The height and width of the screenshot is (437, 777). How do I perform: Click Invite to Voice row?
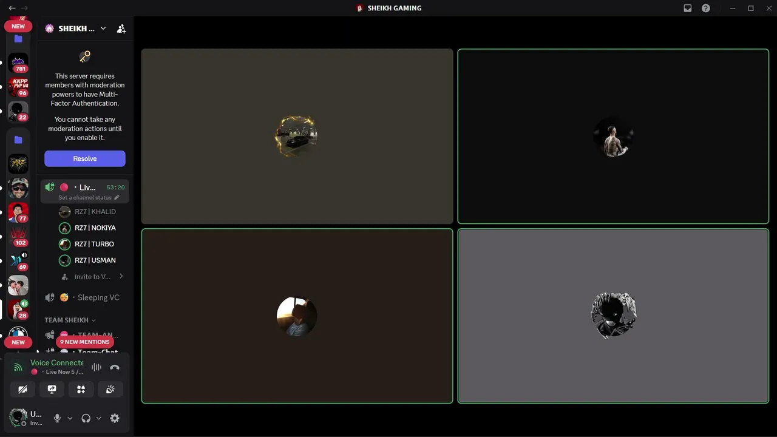[92, 276]
